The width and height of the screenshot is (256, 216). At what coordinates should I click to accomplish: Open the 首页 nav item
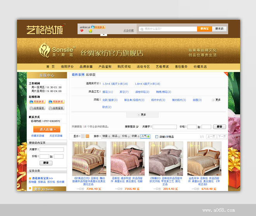click(50, 67)
